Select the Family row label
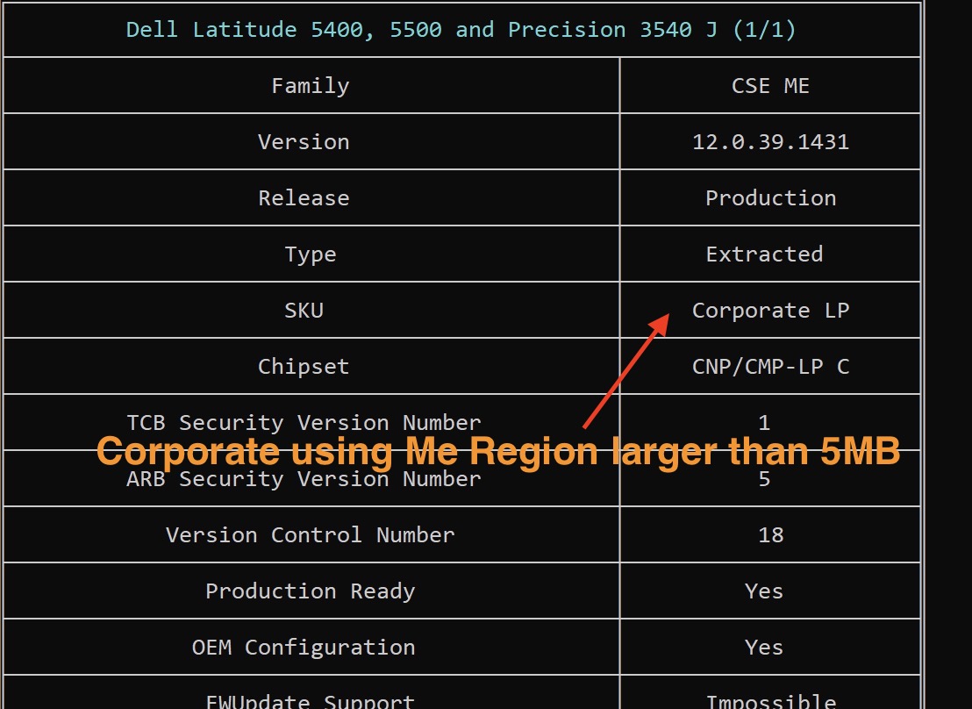972x709 pixels. 310,85
